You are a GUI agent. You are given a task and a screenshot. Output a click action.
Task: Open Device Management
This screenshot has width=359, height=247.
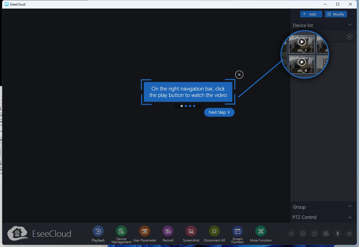121,231
